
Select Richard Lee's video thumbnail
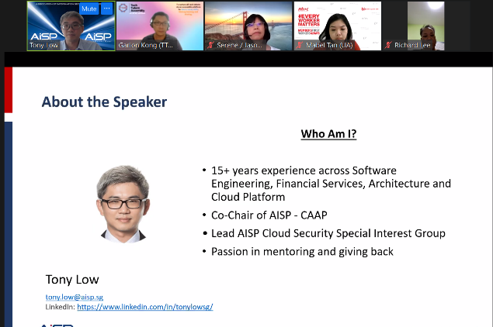[x=426, y=26]
